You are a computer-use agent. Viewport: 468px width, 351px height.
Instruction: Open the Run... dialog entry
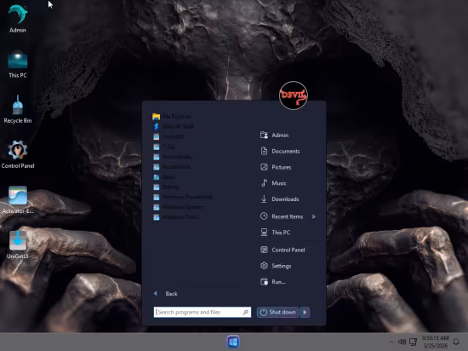272,282
